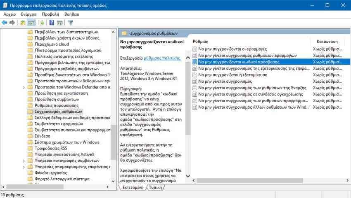Click settings list horizontal scroll left arrow
This screenshot has width=351, height=198.
[x=194, y=180]
